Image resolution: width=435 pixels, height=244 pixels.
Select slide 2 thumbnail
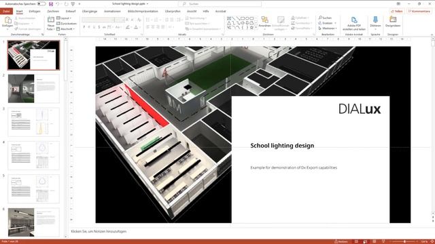pyautogui.click(x=33, y=89)
